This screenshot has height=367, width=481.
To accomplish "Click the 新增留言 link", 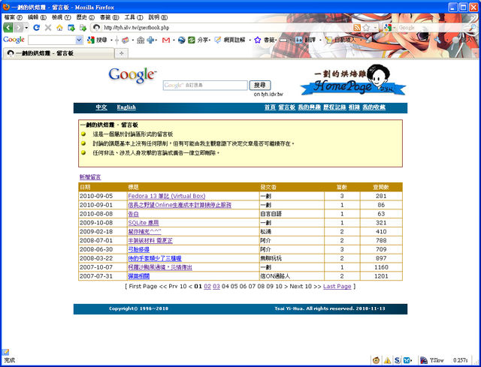I will coord(89,177).
